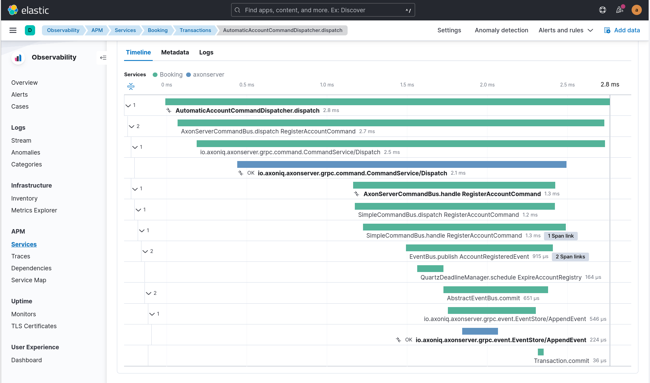
Task: Open the hamburger navigation menu
Action: [x=13, y=30]
